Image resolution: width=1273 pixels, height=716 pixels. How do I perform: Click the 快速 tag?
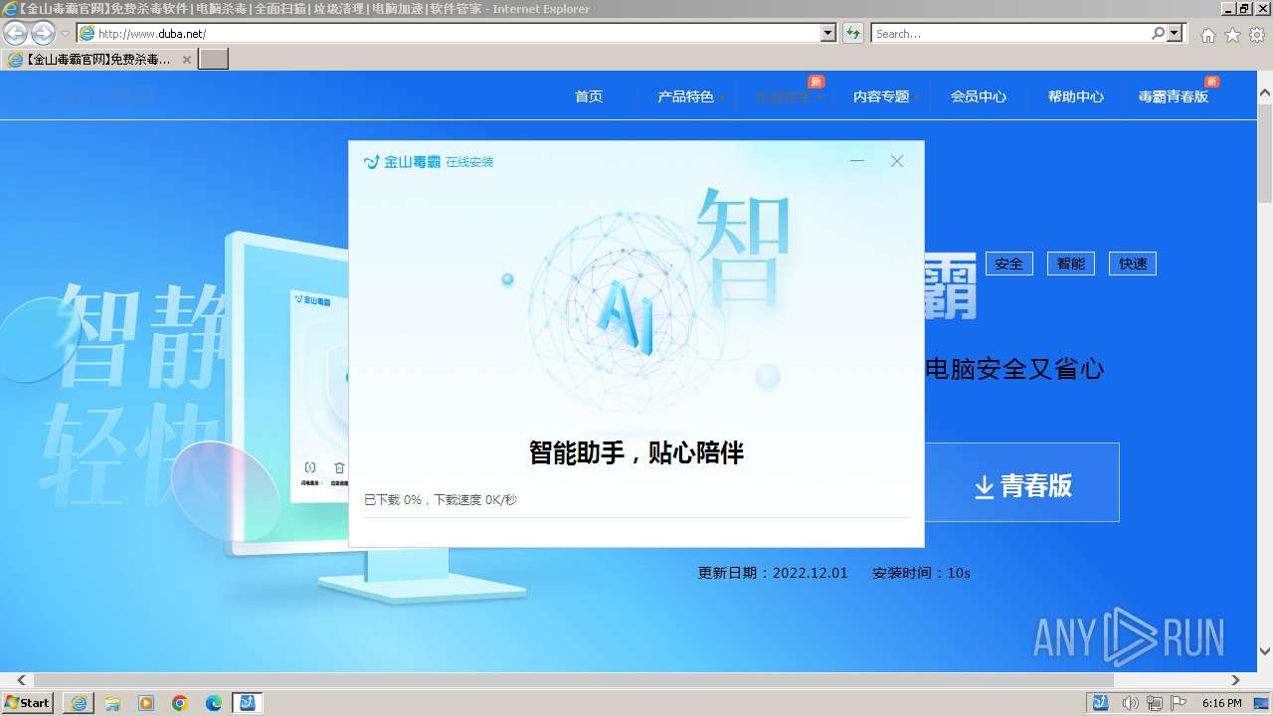pos(1133,264)
